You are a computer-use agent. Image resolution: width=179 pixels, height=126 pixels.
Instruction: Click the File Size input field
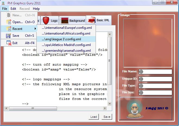[155, 93]
